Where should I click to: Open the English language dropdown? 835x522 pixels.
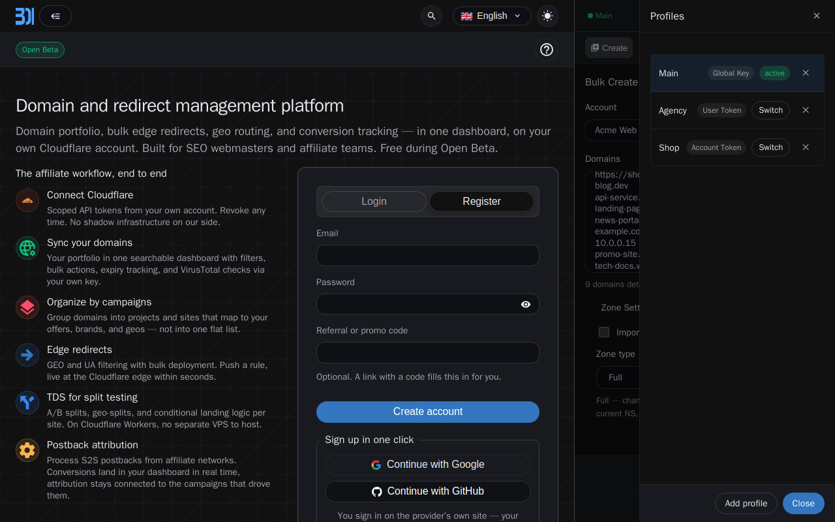492,16
